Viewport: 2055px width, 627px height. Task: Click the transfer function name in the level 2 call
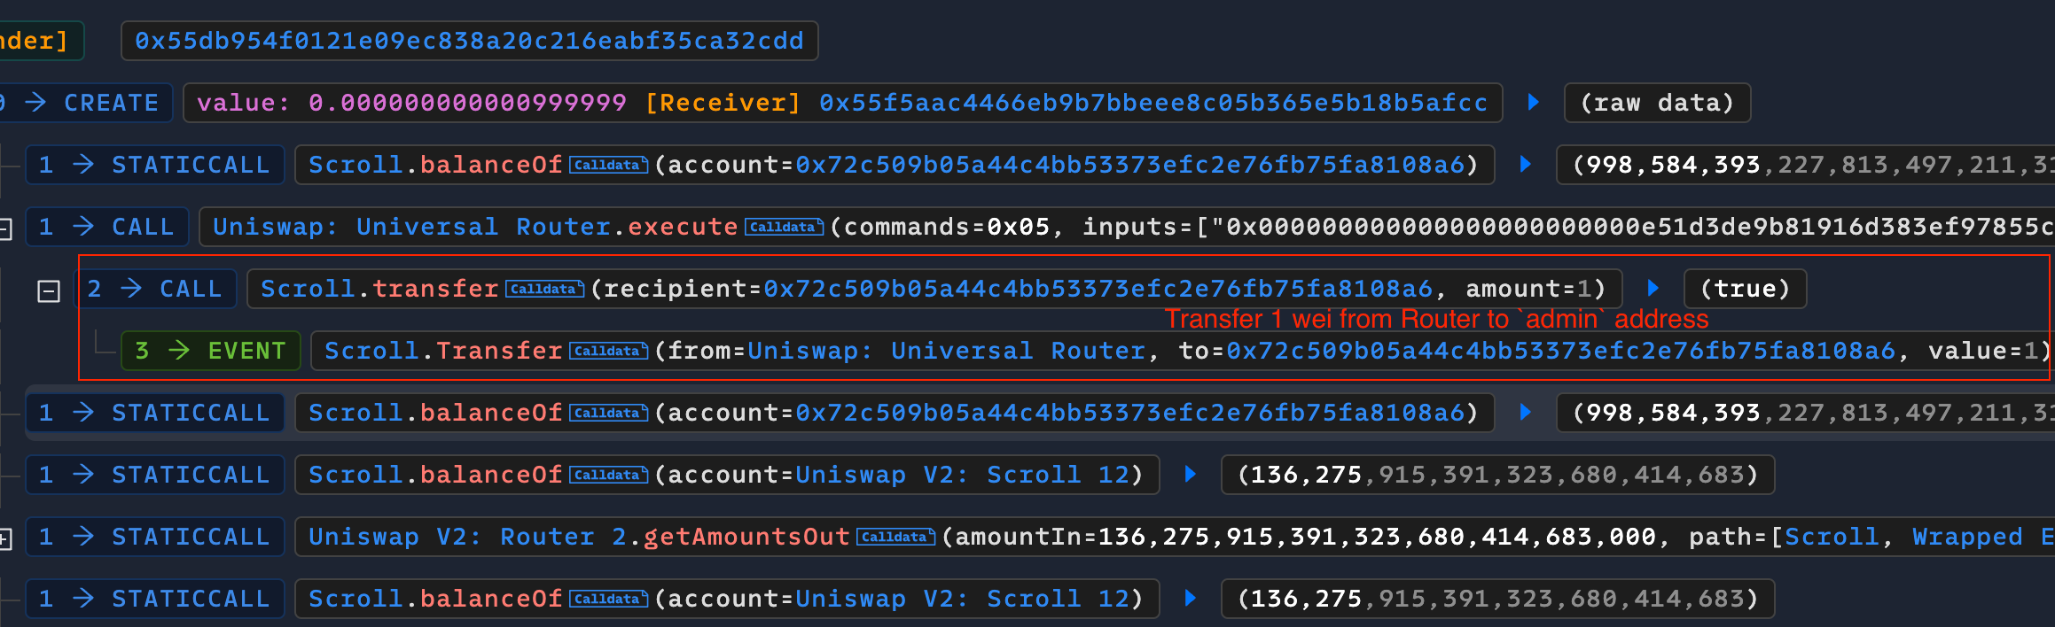[x=435, y=289]
